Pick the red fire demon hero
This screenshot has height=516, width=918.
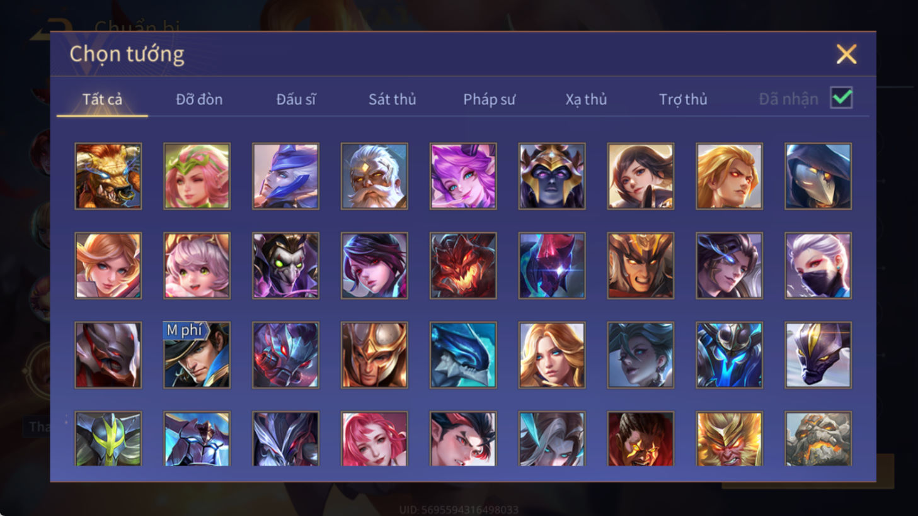[x=463, y=266]
